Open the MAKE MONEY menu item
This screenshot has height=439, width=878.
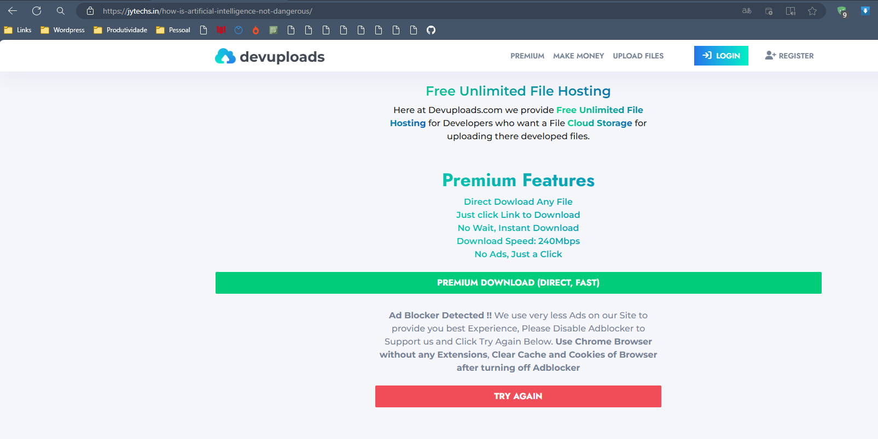point(578,56)
